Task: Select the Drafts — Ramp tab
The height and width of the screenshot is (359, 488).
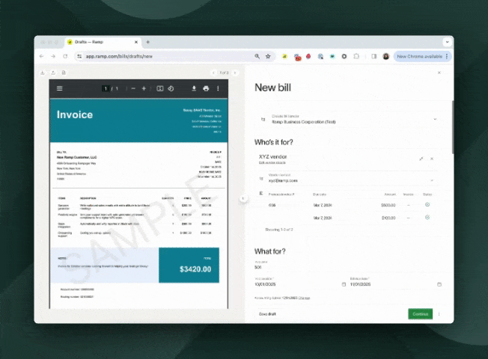Action: point(103,42)
